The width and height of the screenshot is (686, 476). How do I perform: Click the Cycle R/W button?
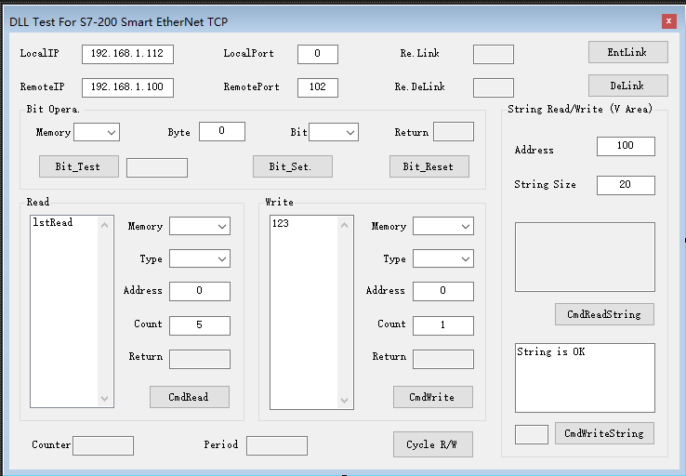click(x=432, y=444)
